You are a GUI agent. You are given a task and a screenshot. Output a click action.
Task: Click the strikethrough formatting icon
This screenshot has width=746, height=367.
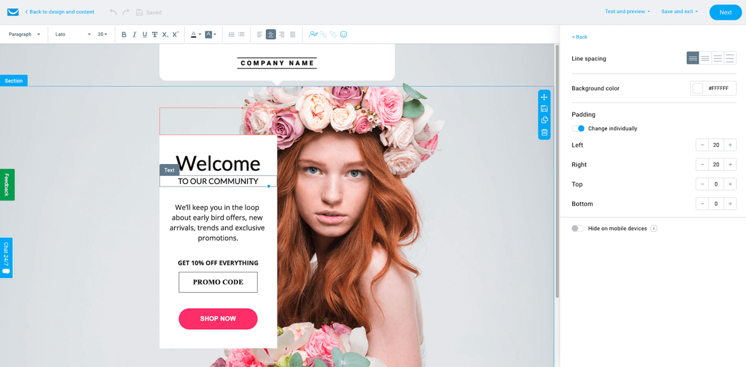click(155, 34)
